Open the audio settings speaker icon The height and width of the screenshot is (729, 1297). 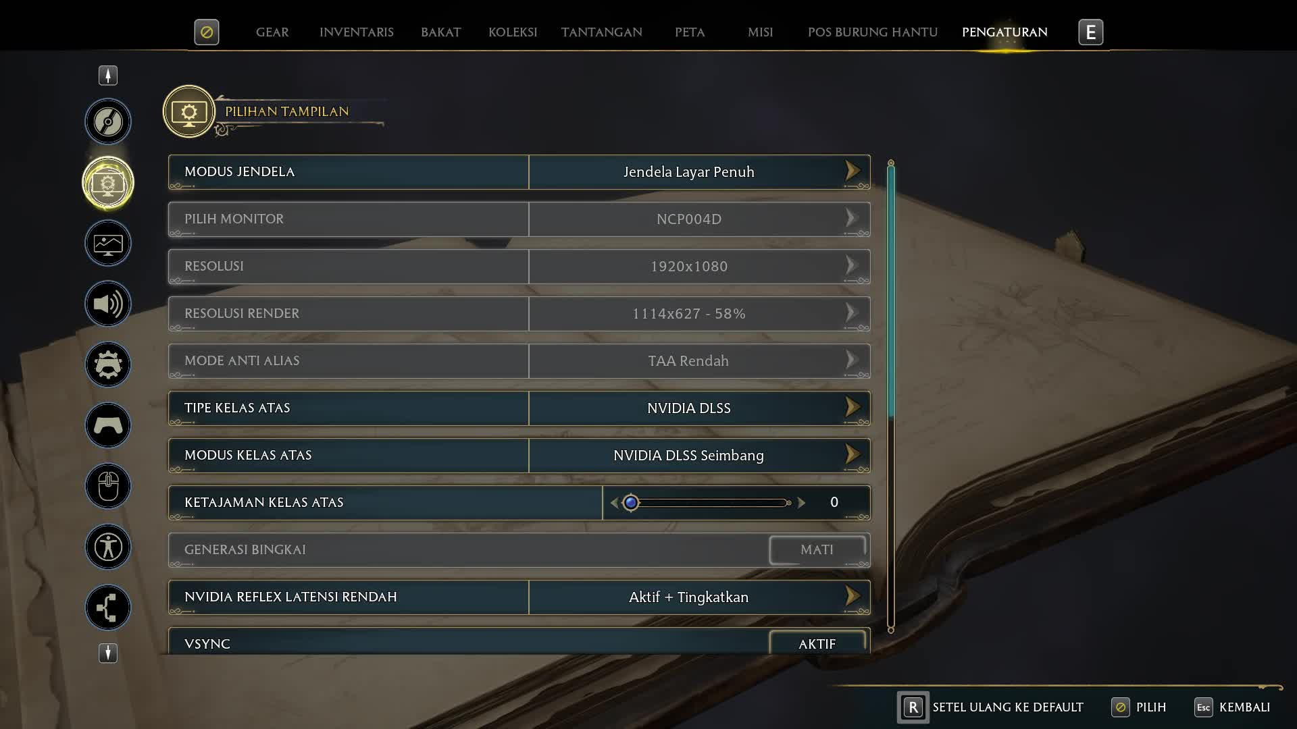pyautogui.click(x=108, y=304)
